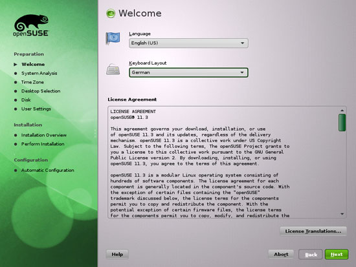Click the Welcome page title text
This screenshot has width=356, height=267.
(x=140, y=14)
